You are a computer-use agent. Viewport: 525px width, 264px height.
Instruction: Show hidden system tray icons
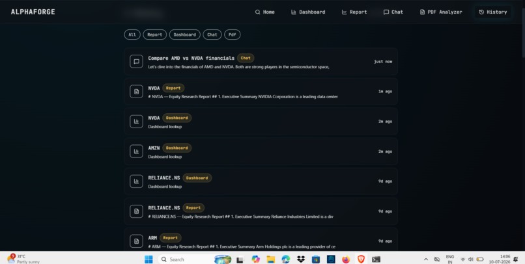pyautogui.click(x=426, y=259)
